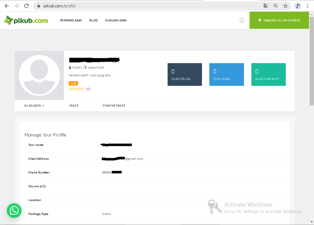Go to the Blog page
This screenshot has height=225, width=314.
pos(93,21)
